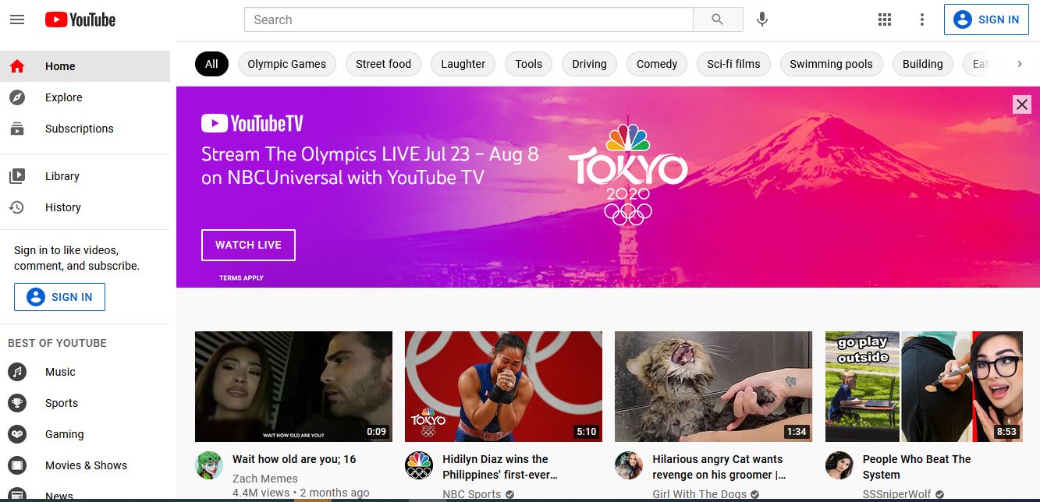Click the Home icon in sidebar
This screenshot has height=502, width=1040.
17,66
